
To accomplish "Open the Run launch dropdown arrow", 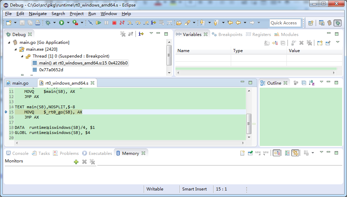I will tap(68, 23).
